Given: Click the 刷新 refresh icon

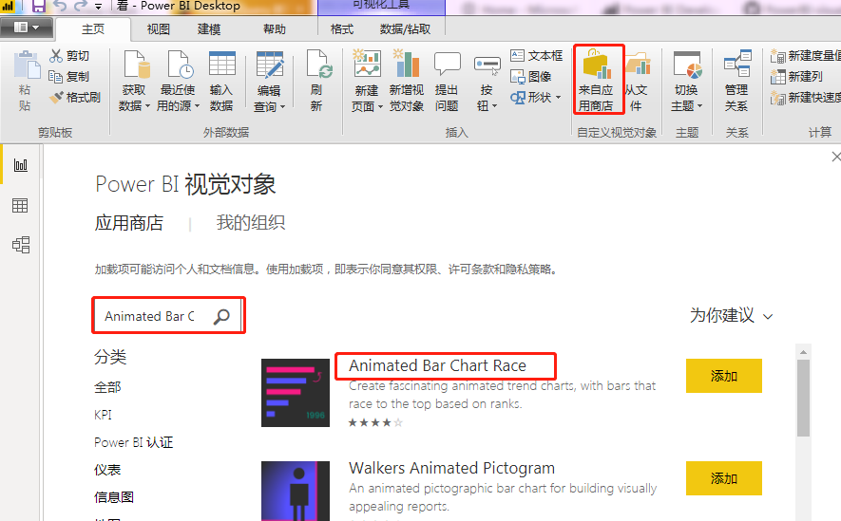Looking at the screenshot, I should pyautogui.click(x=317, y=81).
